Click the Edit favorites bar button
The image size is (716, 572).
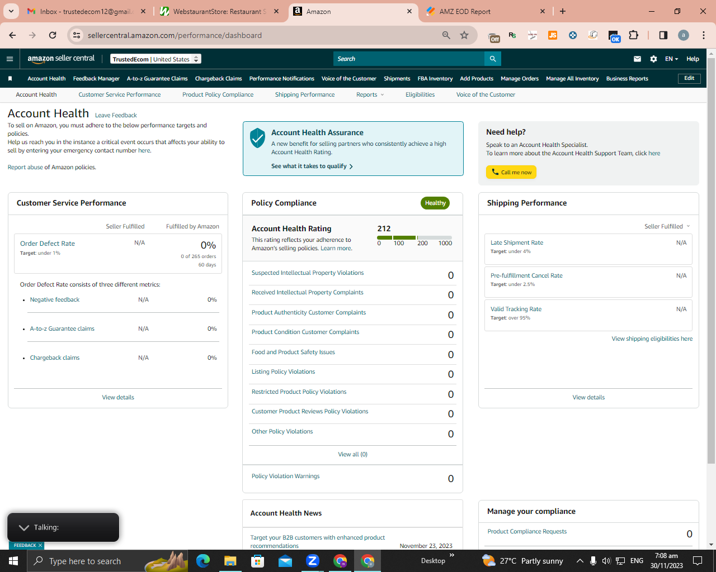point(689,79)
